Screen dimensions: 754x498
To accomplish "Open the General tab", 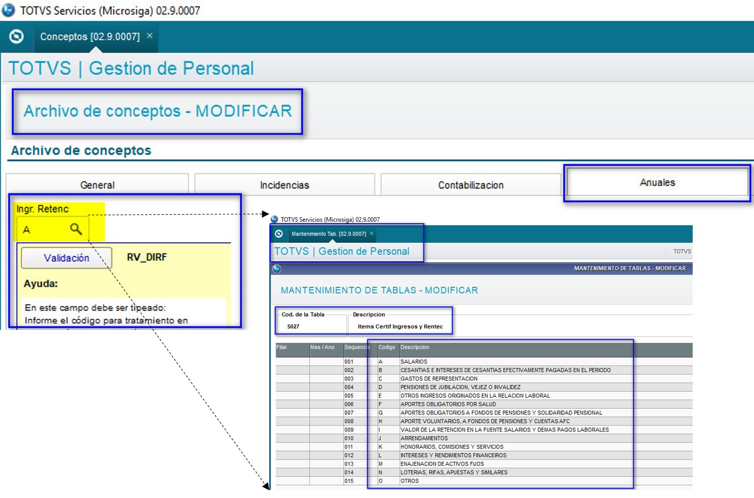I will [98, 184].
